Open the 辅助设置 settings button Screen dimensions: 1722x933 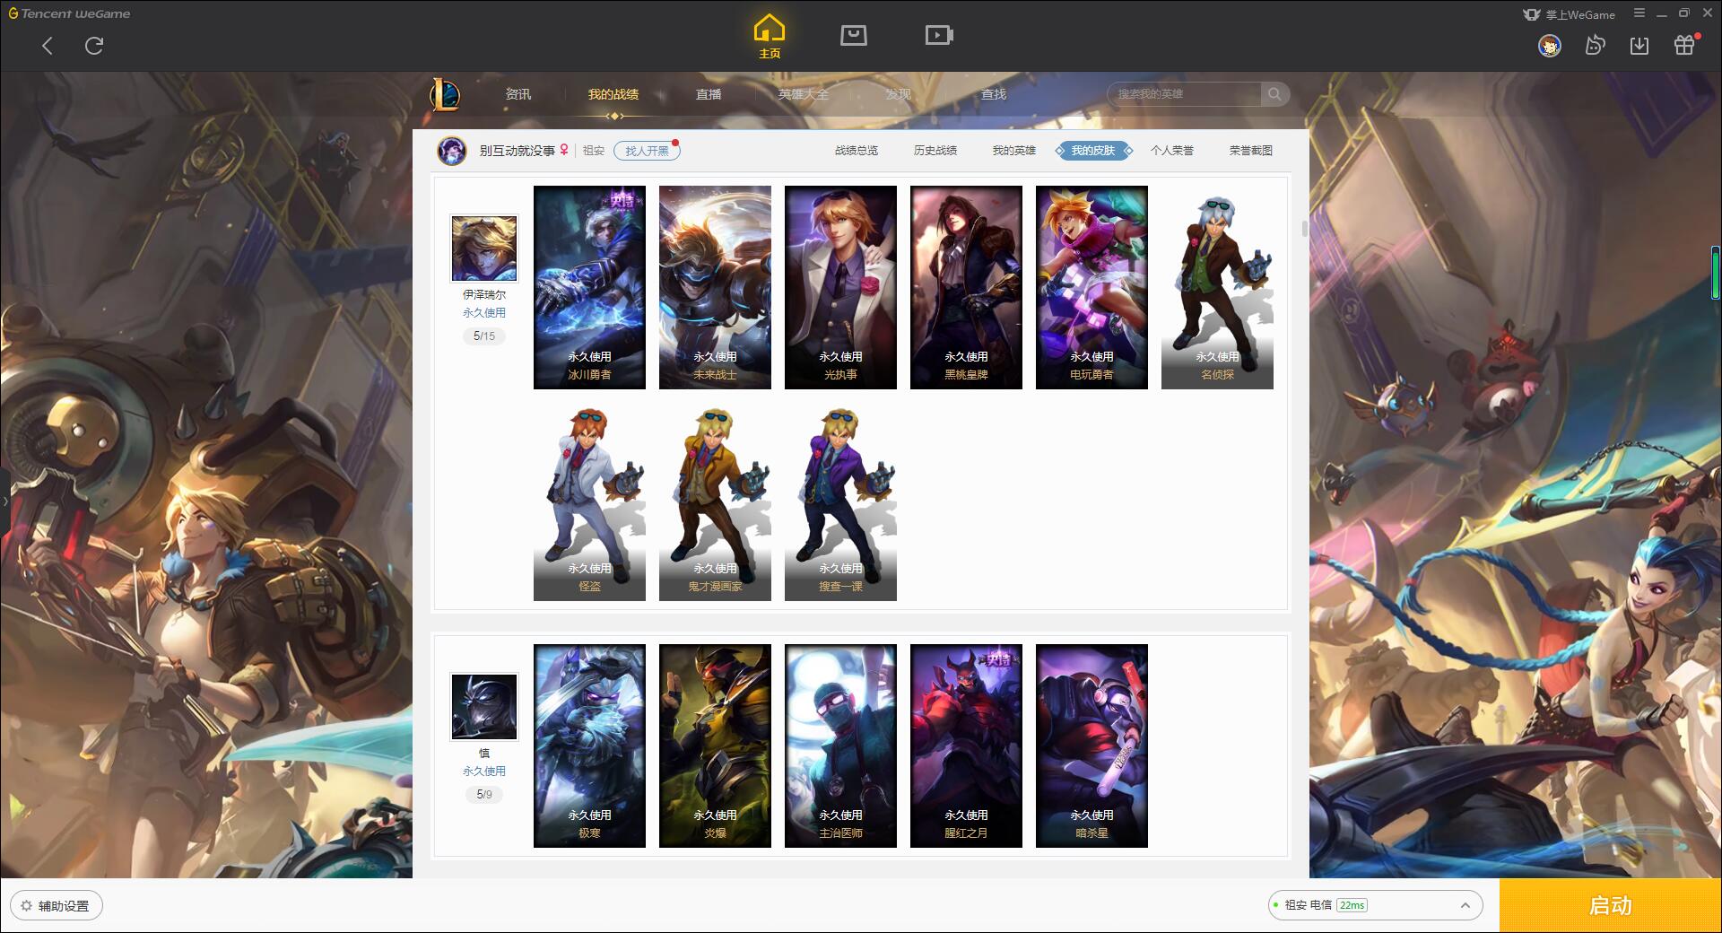tap(57, 906)
